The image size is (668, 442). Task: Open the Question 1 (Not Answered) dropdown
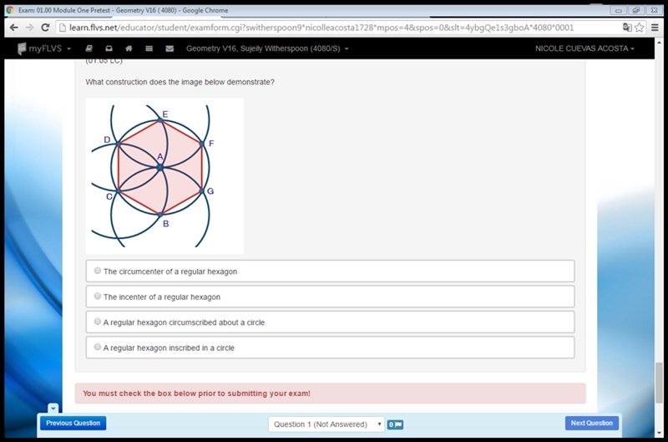[x=326, y=424]
